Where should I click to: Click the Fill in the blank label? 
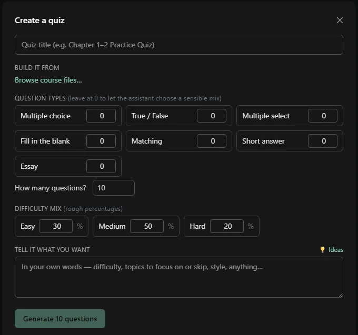45,141
